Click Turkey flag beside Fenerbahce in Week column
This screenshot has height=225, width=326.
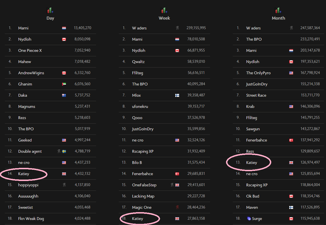click(177, 174)
